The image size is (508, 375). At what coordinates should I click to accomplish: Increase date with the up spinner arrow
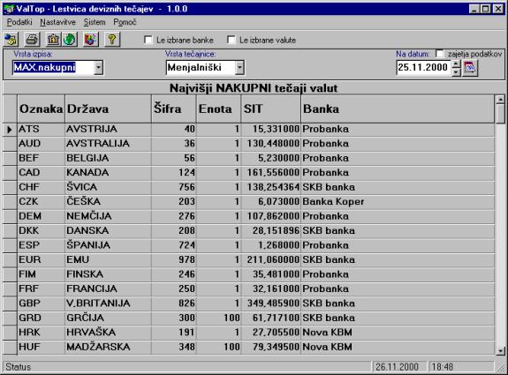pyautogui.click(x=456, y=64)
